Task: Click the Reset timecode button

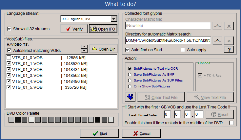Action: [x=220, y=114]
